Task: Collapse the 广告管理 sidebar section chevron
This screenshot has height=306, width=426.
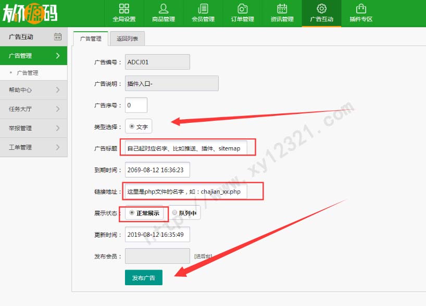Action: pyautogui.click(x=58, y=56)
